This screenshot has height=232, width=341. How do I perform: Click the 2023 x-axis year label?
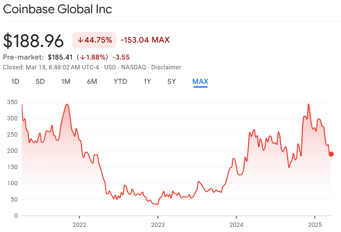158,225
